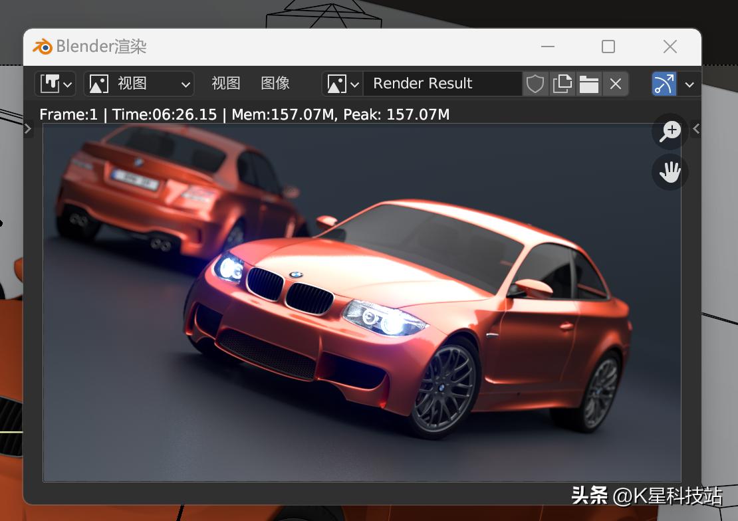Open the 图像 menu
Viewport: 738px width, 521px height.
click(275, 83)
